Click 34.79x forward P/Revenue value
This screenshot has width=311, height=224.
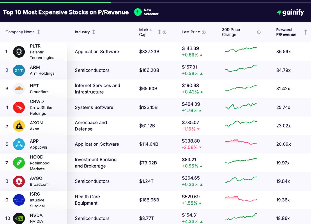[283, 70]
